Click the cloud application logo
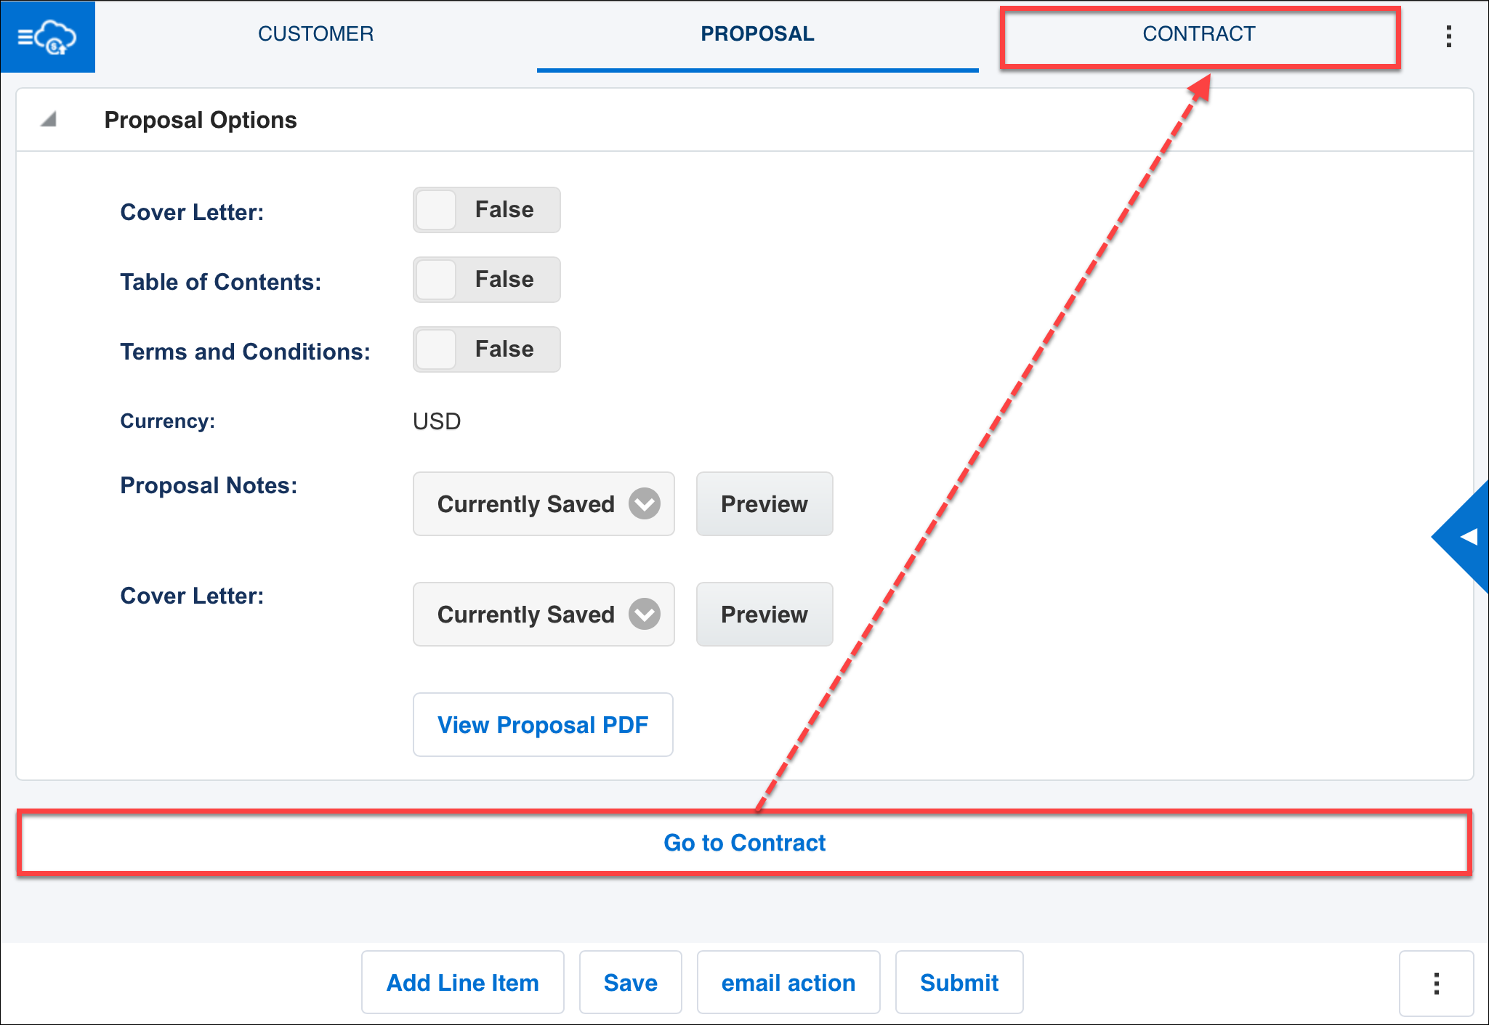The width and height of the screenshot is (1489, 1025). coord(47,36)
